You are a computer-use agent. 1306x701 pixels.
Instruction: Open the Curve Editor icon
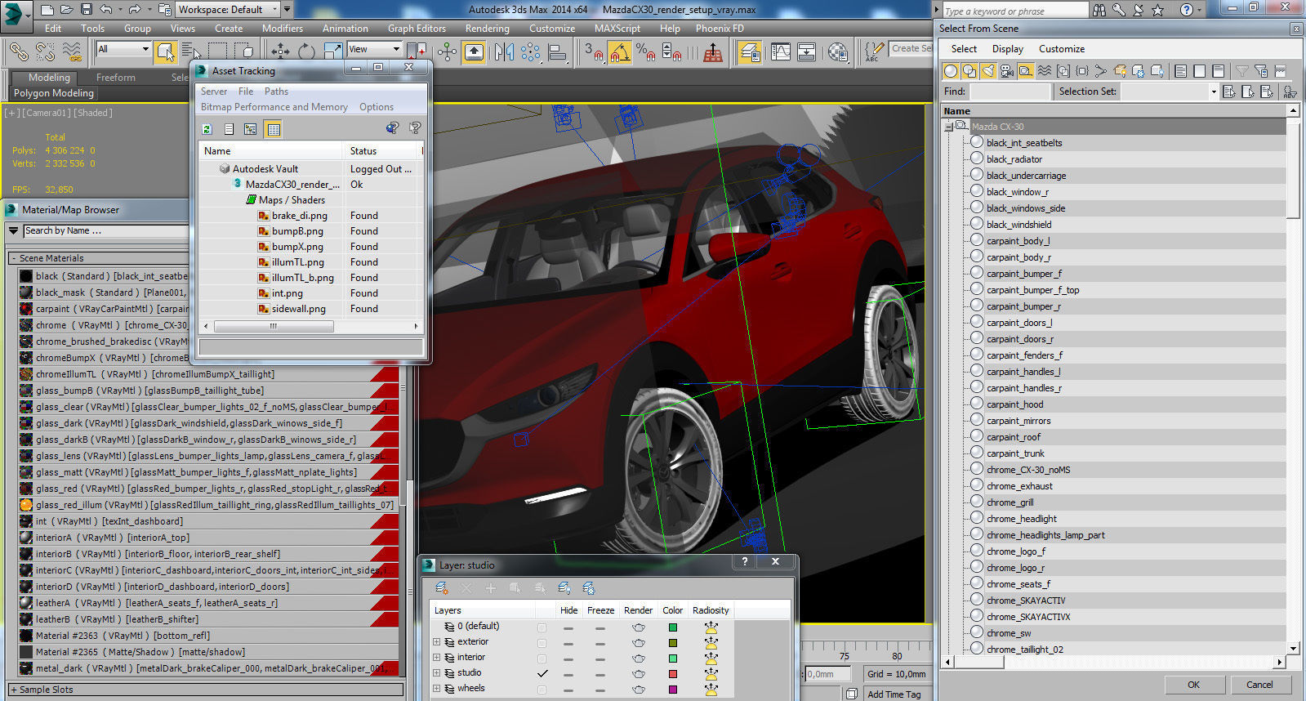pos(781,52)
